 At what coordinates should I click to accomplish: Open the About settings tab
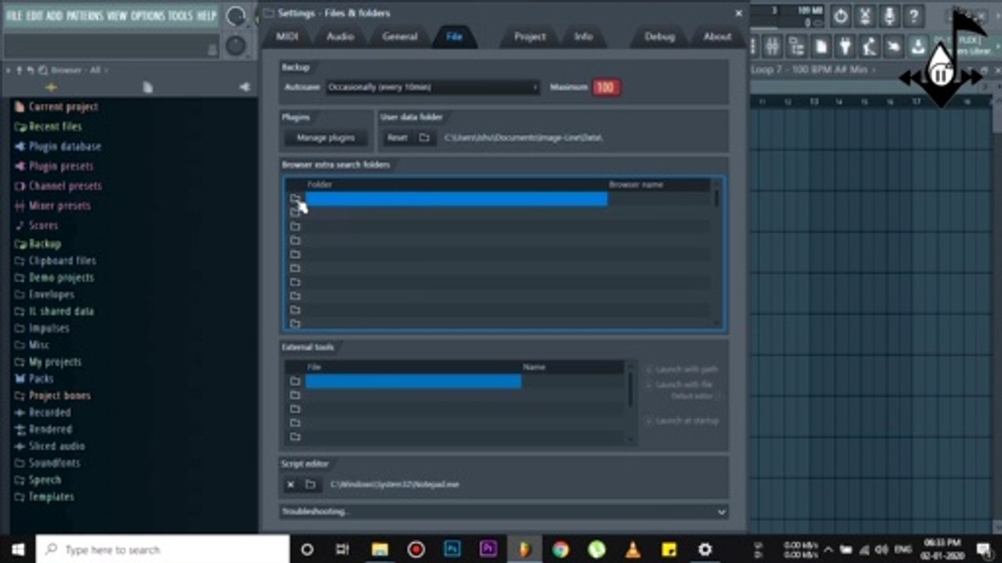pyautogui.click(x=717, y=36)
